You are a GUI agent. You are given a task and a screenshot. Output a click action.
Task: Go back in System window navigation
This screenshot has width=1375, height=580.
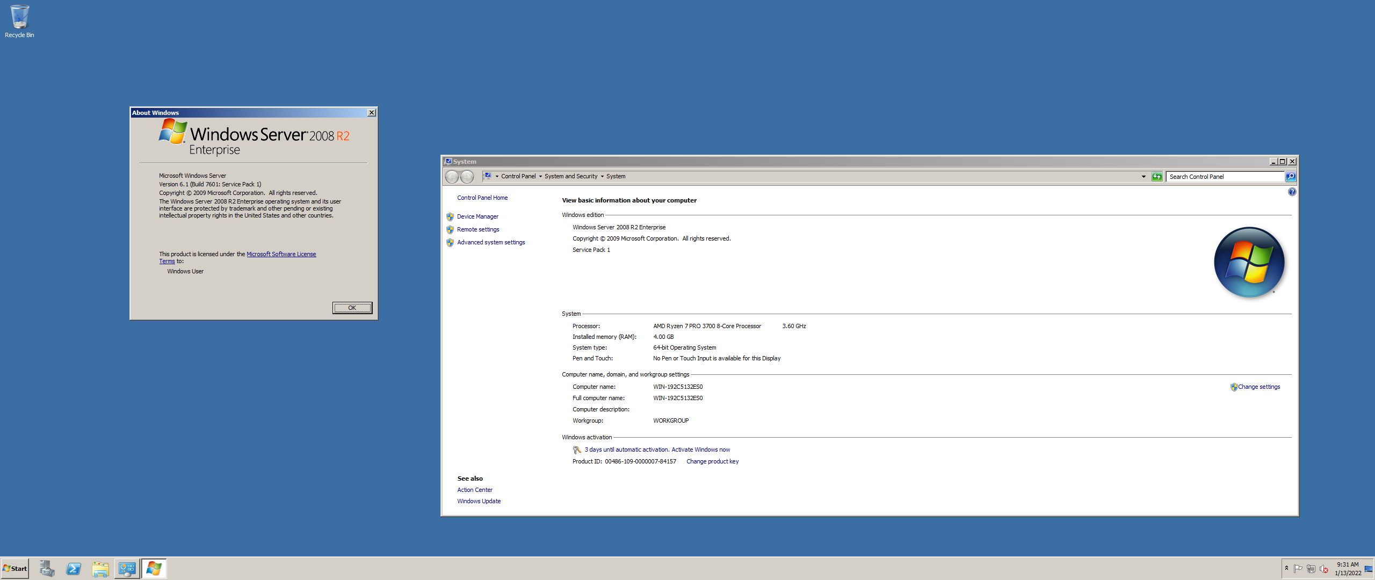[x=452, y=177]
